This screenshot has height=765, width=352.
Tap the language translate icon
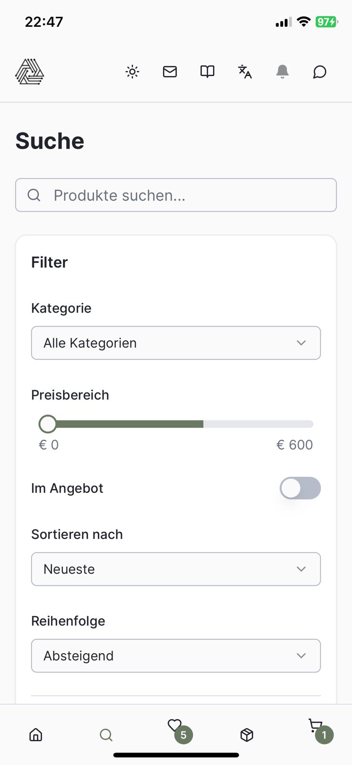(245, 72)
